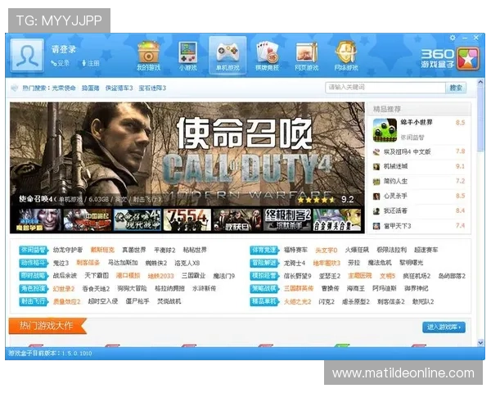Open the 休闲益智 category tag
Viewport: 491px width, 393px height.
[34, 250]
